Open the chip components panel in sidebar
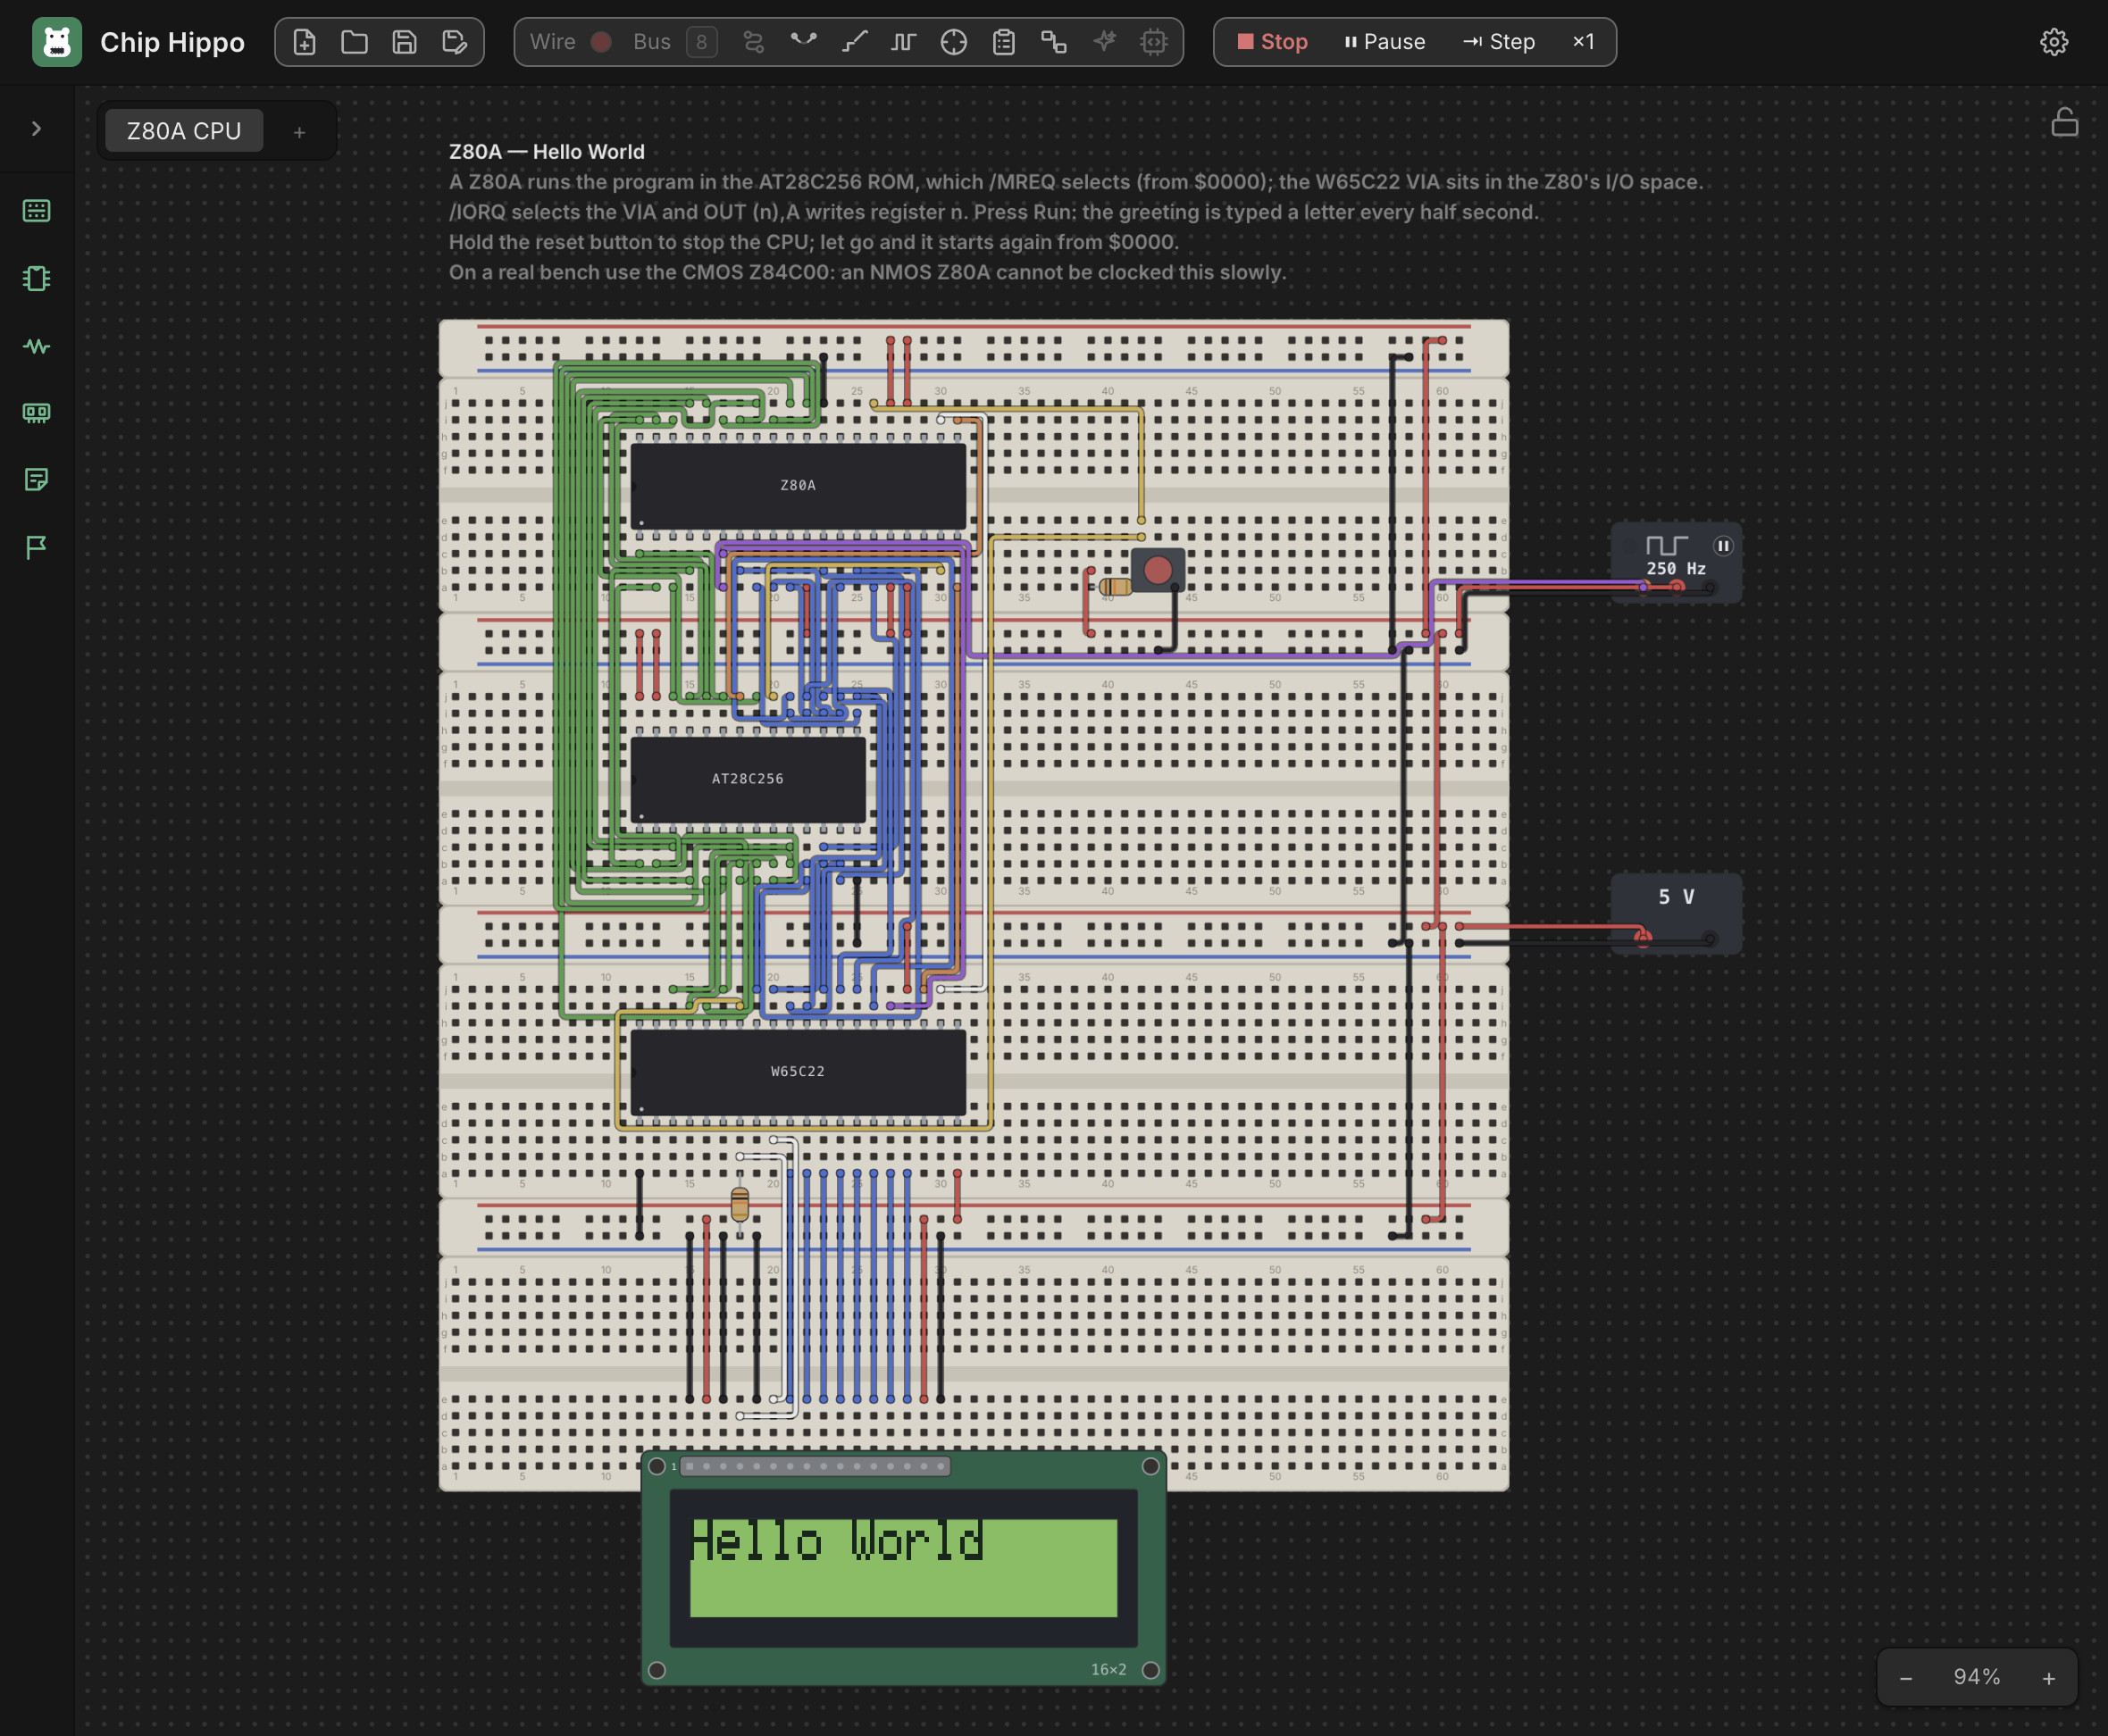 pyautogui.click(x=37, y=278)
